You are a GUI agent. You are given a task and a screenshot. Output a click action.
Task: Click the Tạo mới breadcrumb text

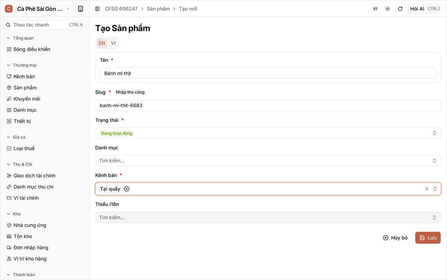point(188,9)
